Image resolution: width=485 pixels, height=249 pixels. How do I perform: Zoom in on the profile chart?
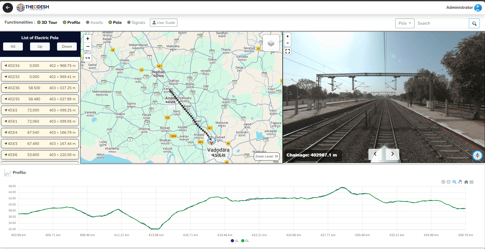tap(443, 182)
